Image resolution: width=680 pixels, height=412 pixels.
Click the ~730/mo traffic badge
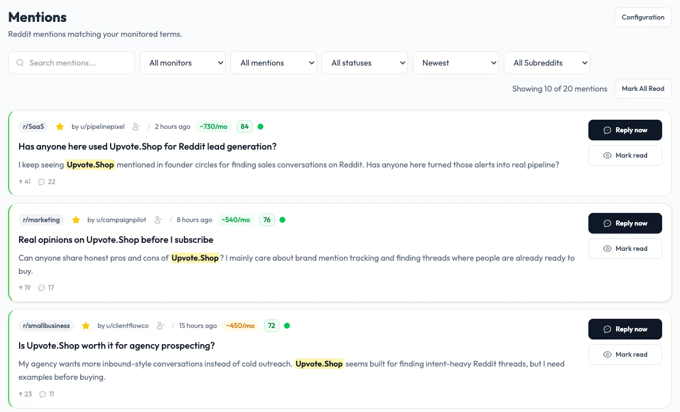coord(213,127)
